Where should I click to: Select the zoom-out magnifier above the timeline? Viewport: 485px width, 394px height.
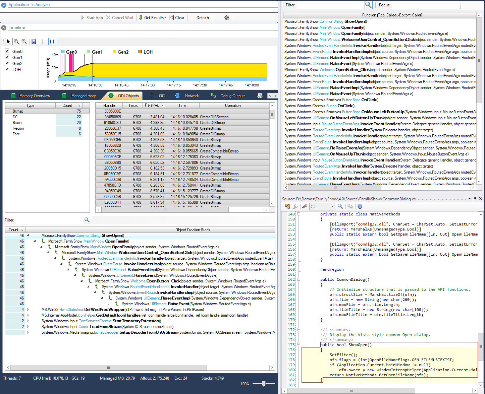tap(23, 41)
